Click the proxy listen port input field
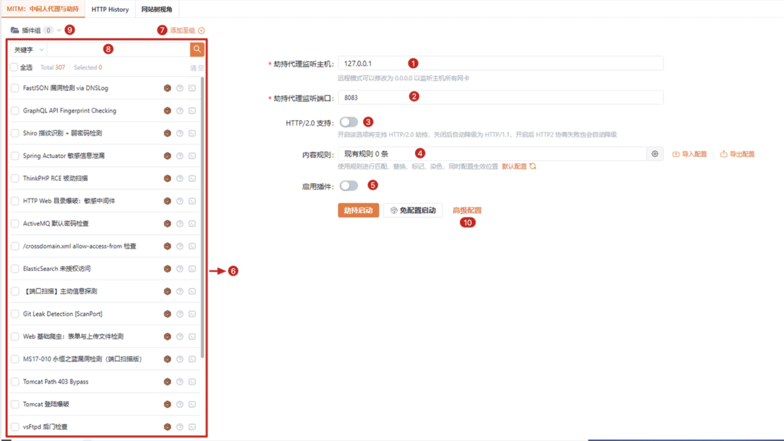 pos(500,98)
